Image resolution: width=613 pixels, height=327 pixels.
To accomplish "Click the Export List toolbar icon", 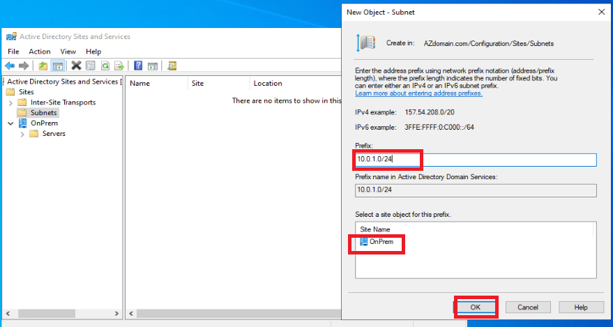I will click(x=119, y=66).
